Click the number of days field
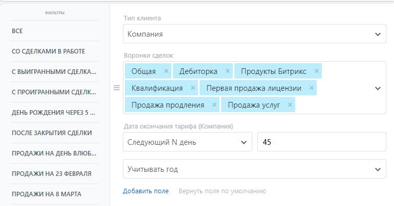Image resolution: width=394 pixels, height=206 pixels. [x=321, y=143]
